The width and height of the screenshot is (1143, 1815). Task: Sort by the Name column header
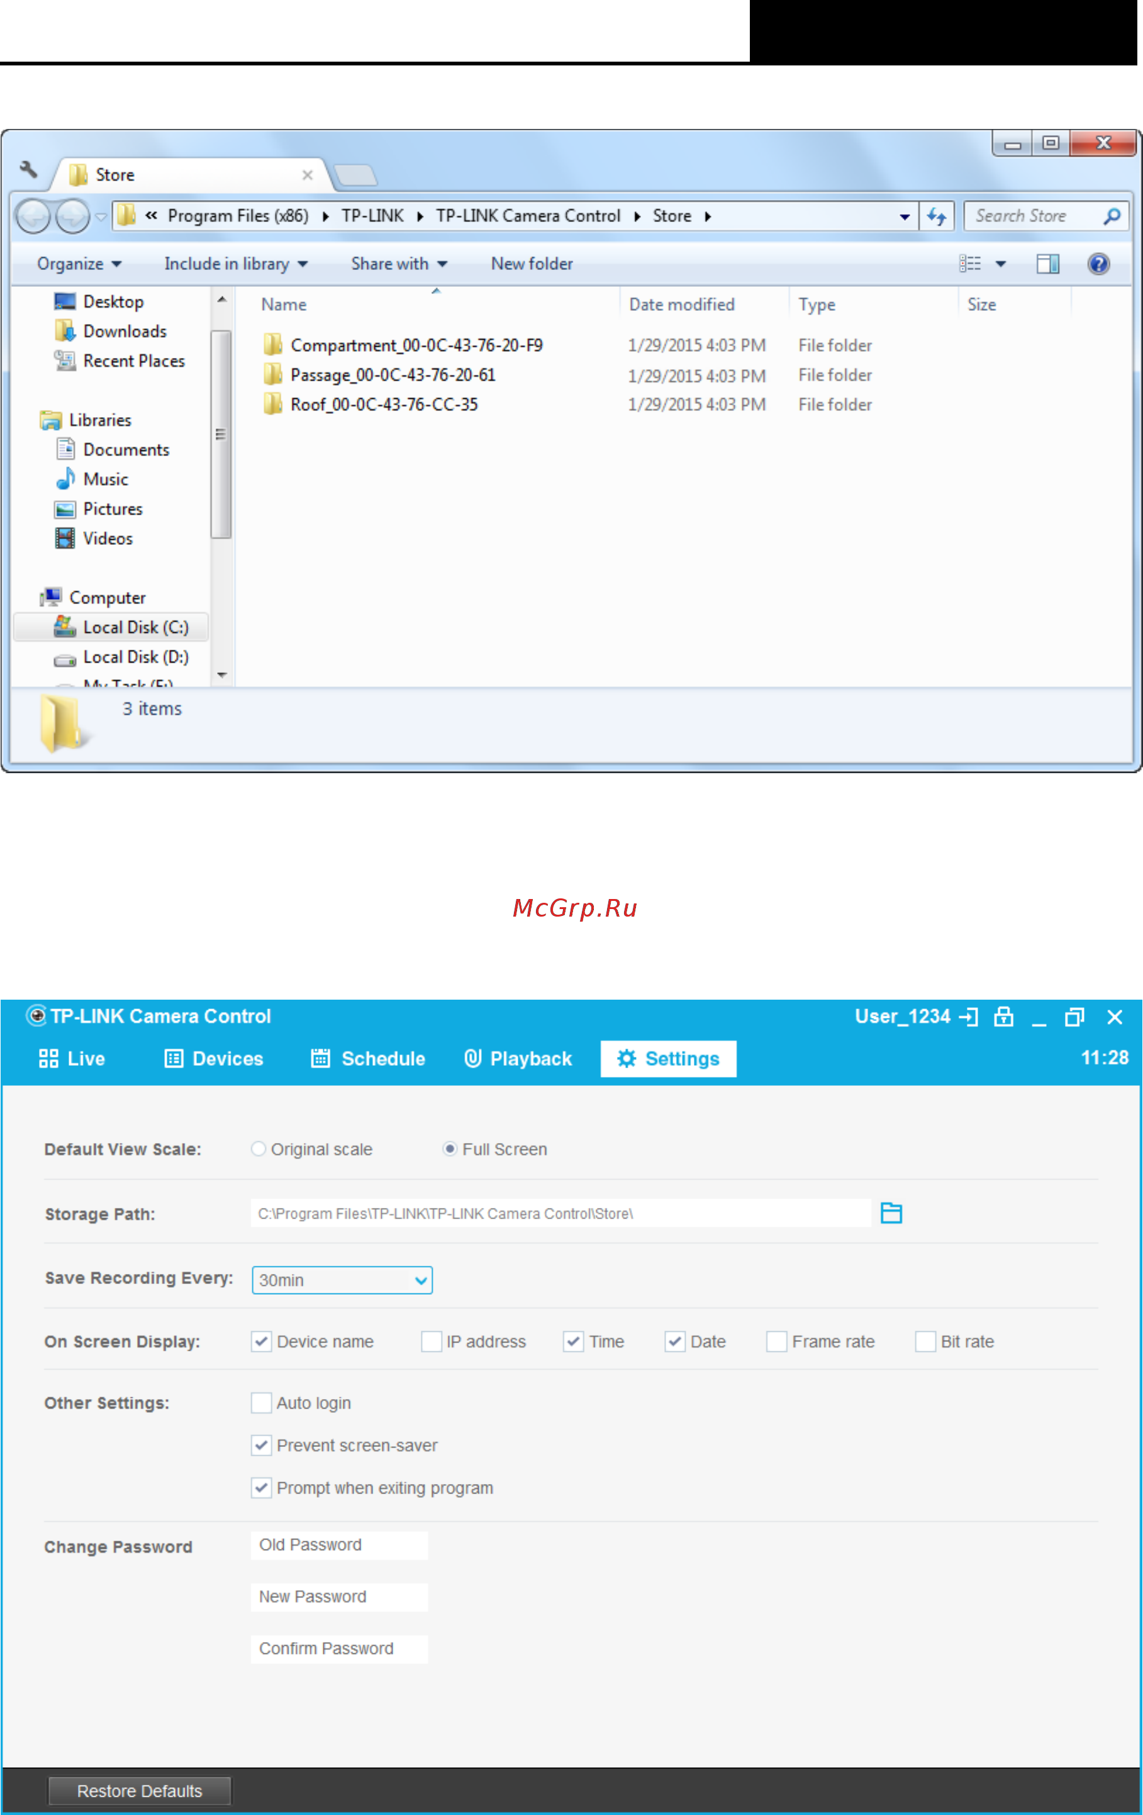pyautogui.click(x=283, y=304)
